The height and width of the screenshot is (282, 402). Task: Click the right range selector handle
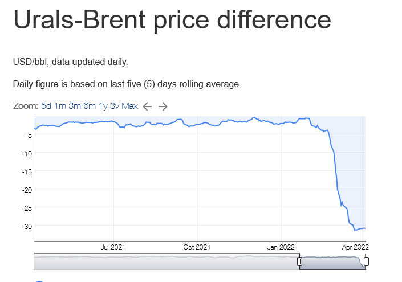[367, 261]
